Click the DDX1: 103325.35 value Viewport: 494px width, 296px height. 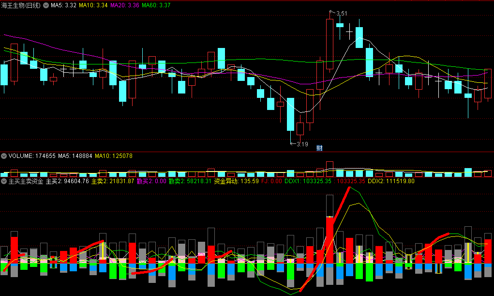(x=308, y=181)
